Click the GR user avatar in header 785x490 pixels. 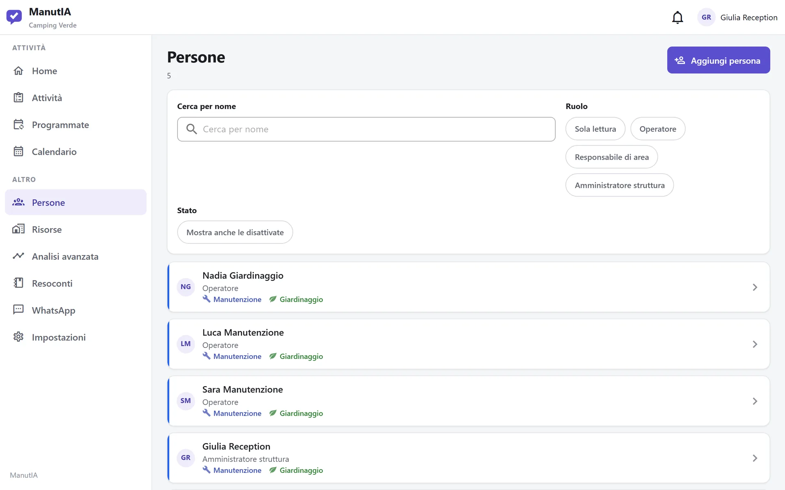coord(706,17)
